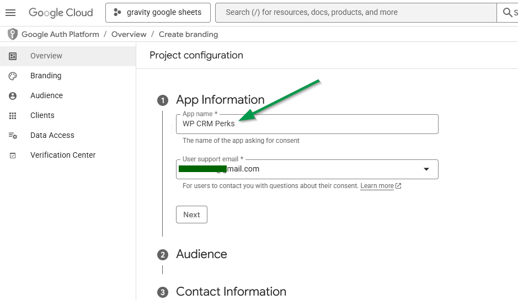Screen dimensions: 518x300
Task: Expand the Contact Information step
Action: coord(231,292)
